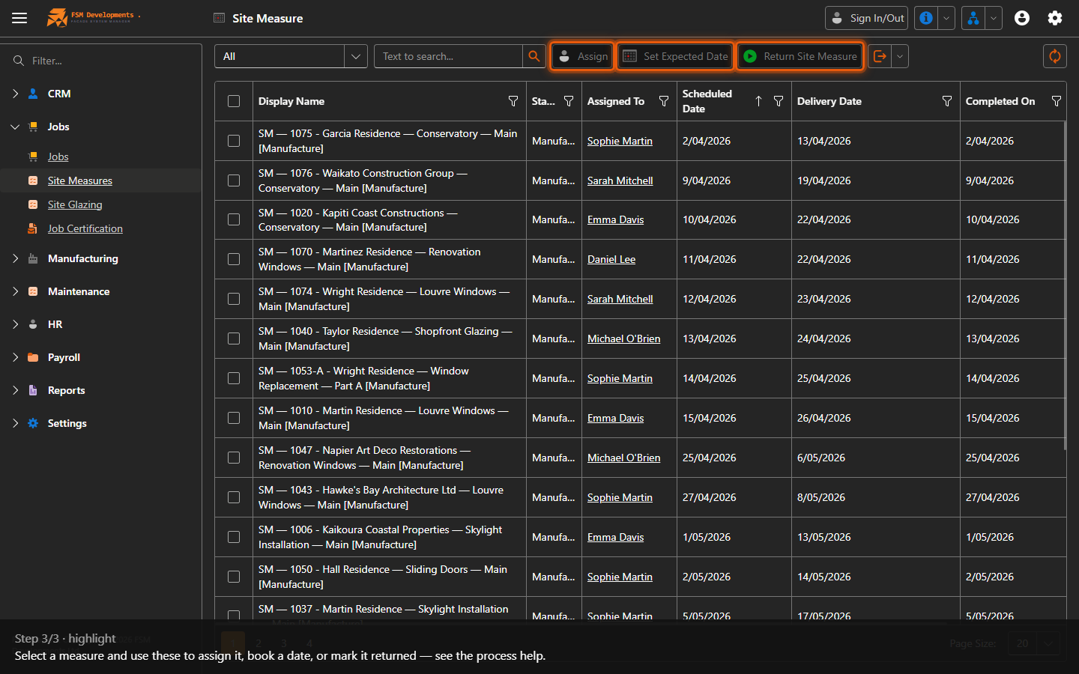Open the settings gear in header
Image resolution: width=1079 pixels, height=674 pixels.
[x=1055, y=18]
